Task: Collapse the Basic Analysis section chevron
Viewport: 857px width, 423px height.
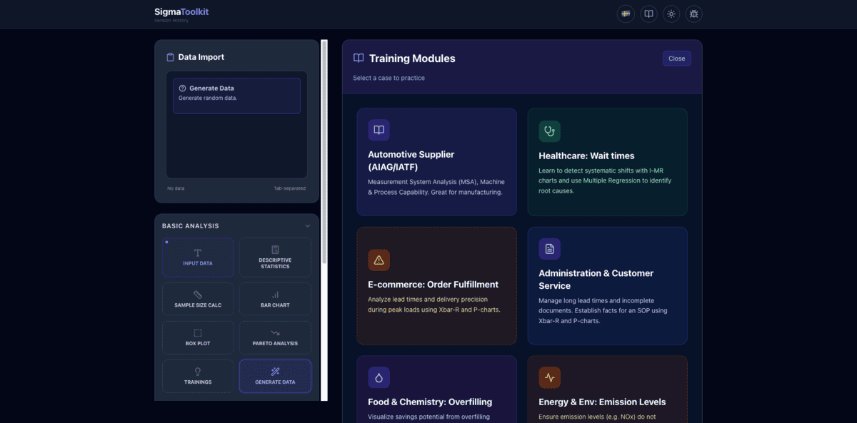Action: point(308,226)
